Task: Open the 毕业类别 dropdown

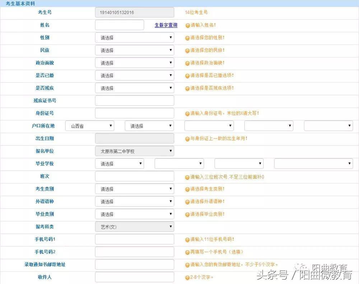Action: tap(134, 214)
